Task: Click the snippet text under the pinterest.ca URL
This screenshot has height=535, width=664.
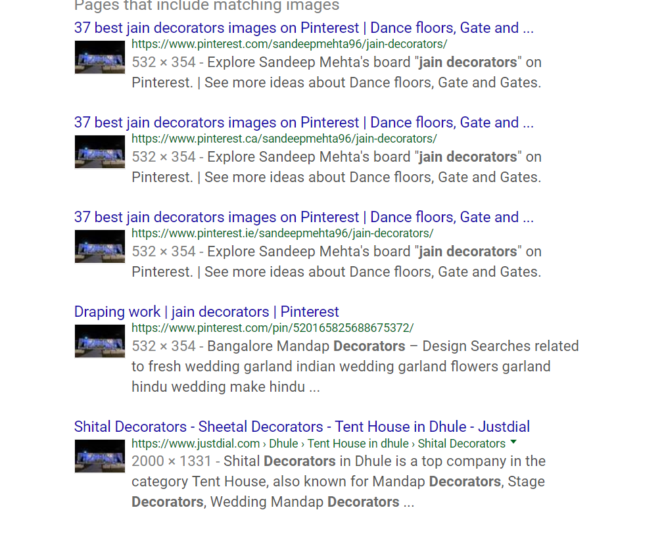Action: pos(337,167)
